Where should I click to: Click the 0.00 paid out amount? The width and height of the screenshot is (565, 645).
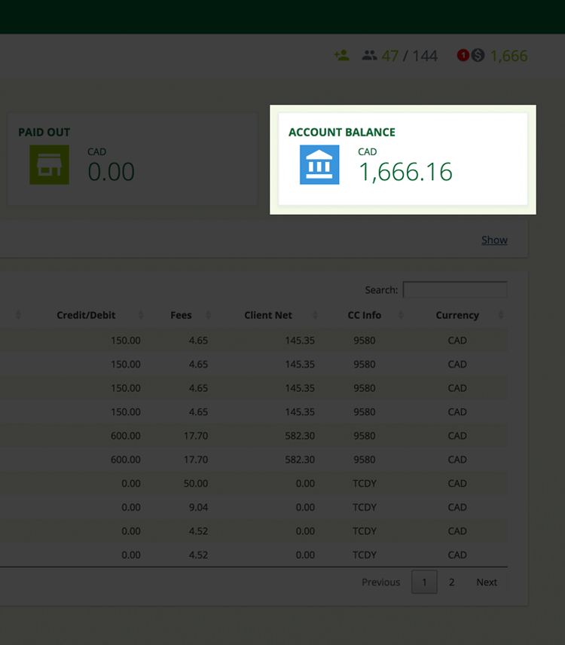click(x=111, y=172)
